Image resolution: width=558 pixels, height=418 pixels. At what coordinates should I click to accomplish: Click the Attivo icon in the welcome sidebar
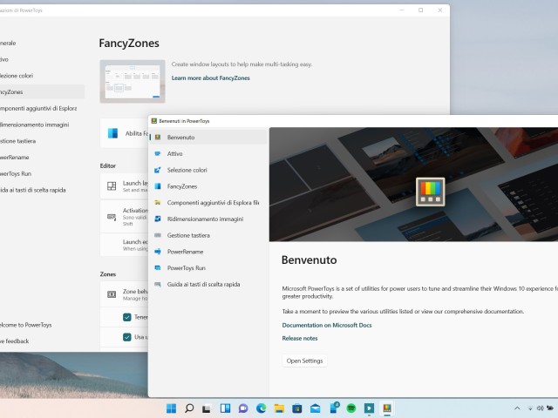click(157, 153)
